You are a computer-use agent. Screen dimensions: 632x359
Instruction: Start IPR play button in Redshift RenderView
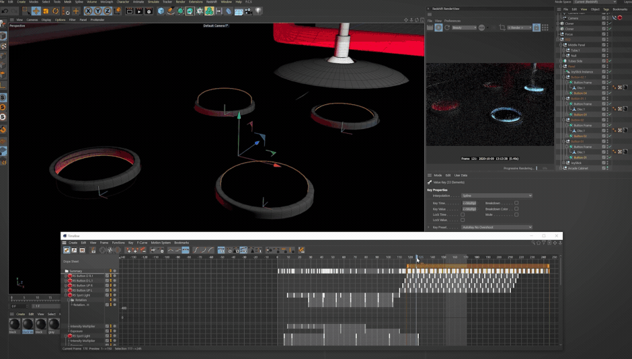click(x=438, y=28)
